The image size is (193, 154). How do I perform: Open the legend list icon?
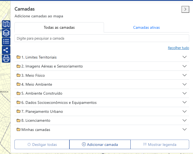[6, 41]
